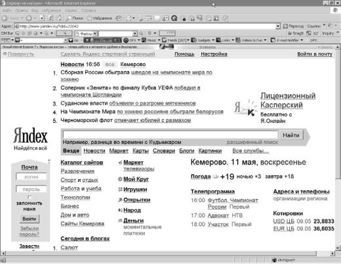Click the Links toolbar icon
This screenshot has width=341, height=264.
218,41
